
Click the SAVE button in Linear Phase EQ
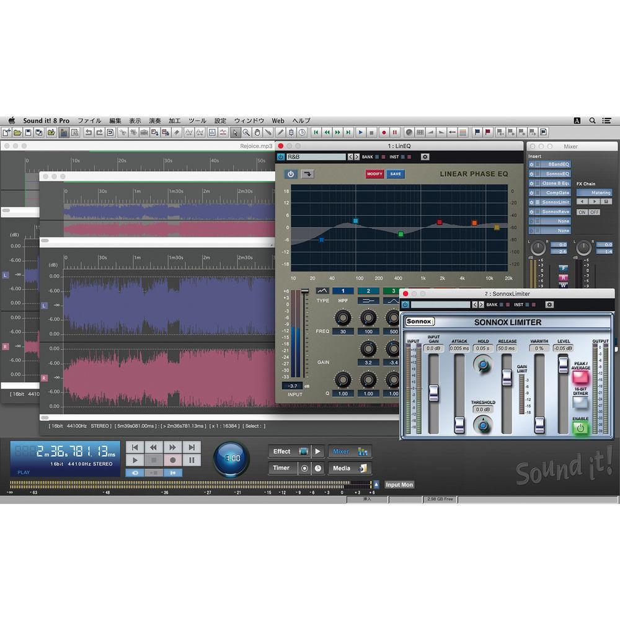point(395,174)
